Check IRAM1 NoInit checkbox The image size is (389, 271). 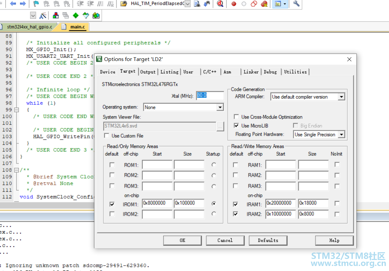click(337, 203)
